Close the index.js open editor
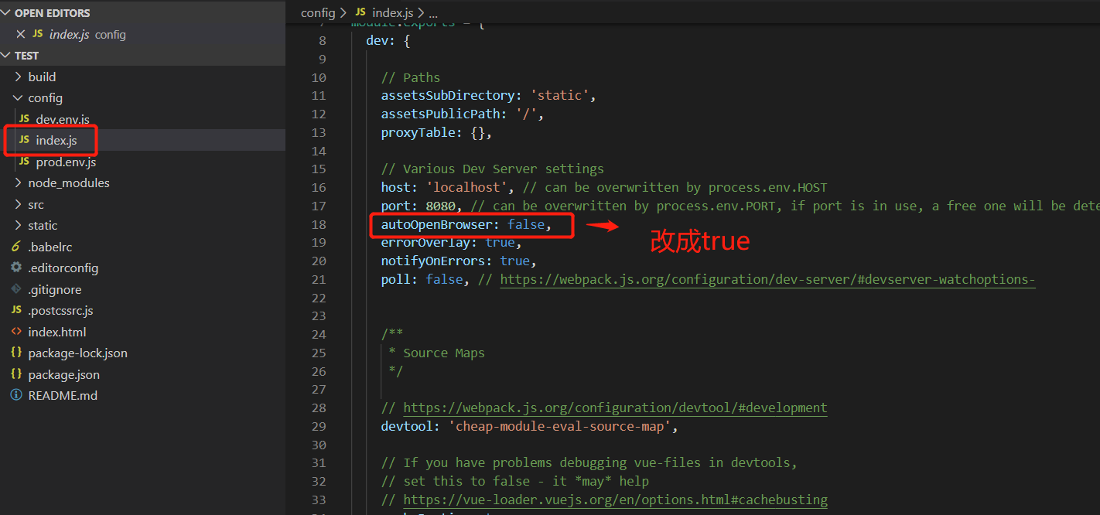The image size is (1100, 515). coord(20,34)
